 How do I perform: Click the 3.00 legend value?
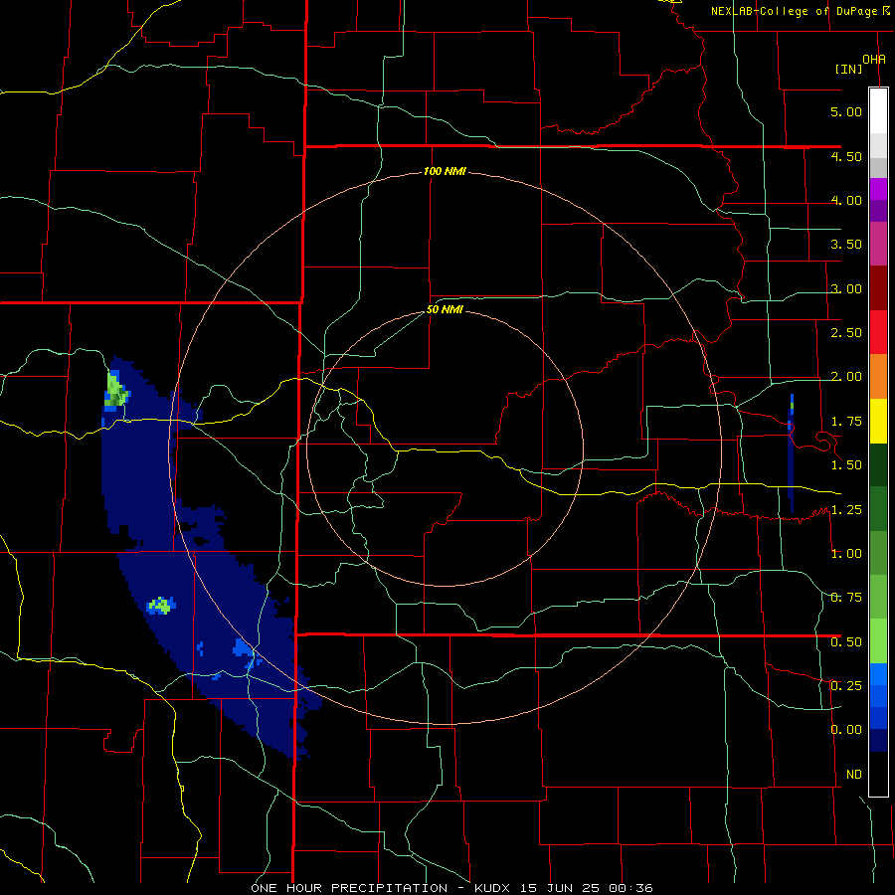point(846,288)
